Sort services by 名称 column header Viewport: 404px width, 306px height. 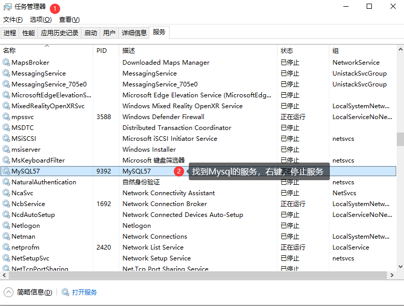(x=9, y=51)
